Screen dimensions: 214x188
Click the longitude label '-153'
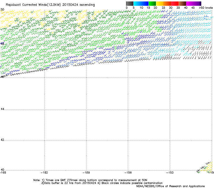pos(170,173)
